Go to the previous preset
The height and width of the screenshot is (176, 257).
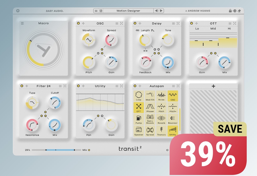[156, 11]
